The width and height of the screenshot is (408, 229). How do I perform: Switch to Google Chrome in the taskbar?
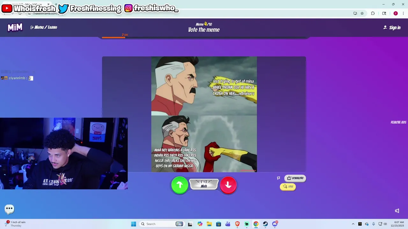tap(256, 224)
